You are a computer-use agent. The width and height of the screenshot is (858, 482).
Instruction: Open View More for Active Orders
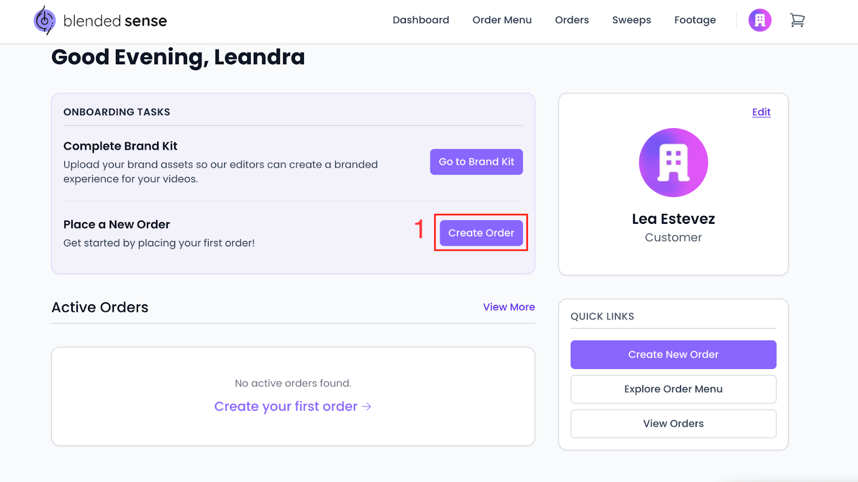tap(509, 307)
